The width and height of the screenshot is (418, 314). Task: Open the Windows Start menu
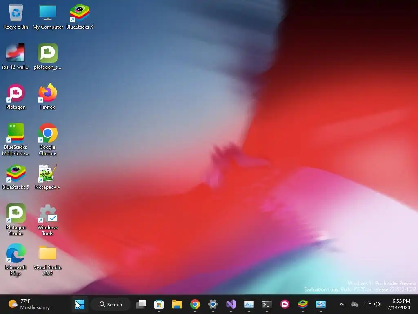pos(80,304)
